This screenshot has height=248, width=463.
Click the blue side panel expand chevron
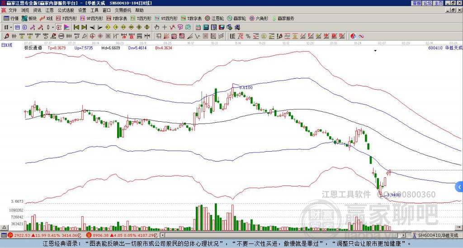tap(459, 186)
